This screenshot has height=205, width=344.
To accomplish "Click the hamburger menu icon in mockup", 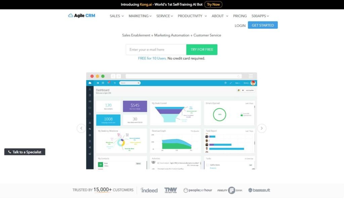I will point(251,76).
